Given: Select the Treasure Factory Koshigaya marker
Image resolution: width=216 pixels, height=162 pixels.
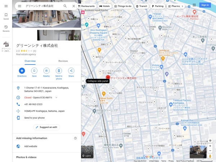Looking at the screenshot, I should 171,104.
